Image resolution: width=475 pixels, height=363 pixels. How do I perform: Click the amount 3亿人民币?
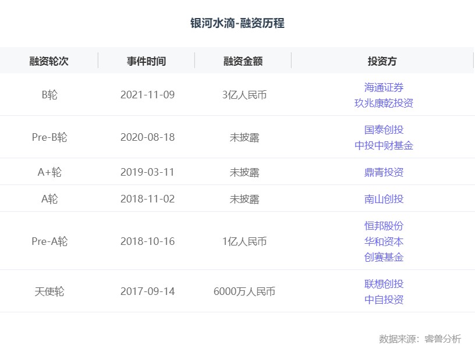click(x=244, y=95)
